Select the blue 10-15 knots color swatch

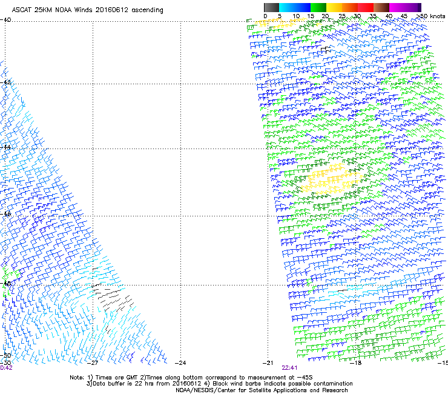coord(303,7)
